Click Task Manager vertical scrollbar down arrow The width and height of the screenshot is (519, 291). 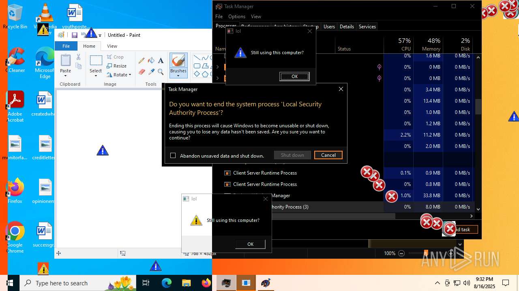point(478,209)
